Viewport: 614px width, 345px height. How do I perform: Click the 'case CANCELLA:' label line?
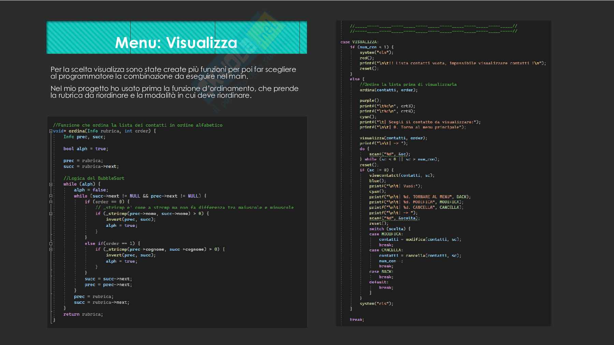(386, 250)
